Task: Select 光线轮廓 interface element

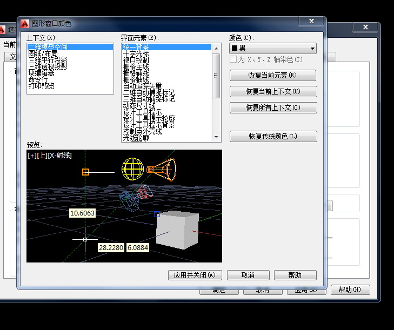Action: (167, 138)
